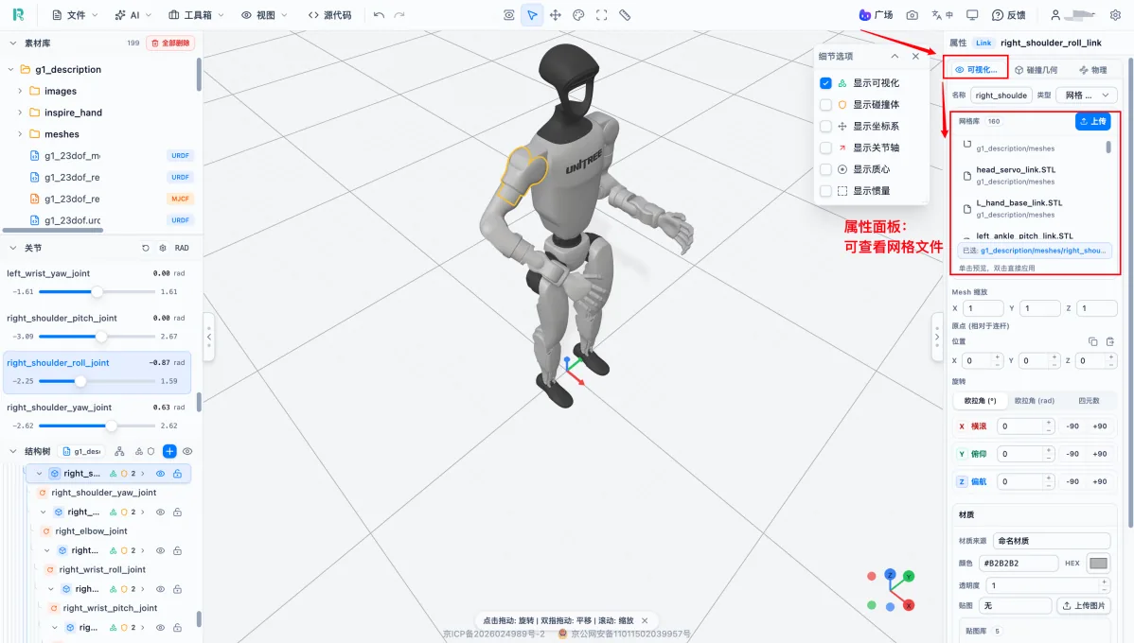The width and height of the screenshot is (1134, 643).
Task: Collapse the 素材库 section
Action: point(12,43)
